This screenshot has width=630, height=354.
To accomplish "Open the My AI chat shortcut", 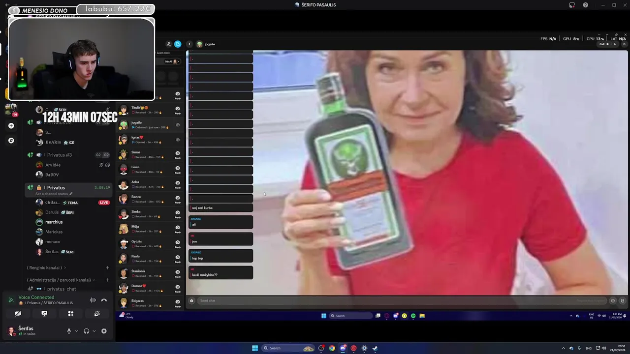I will click(172, 61).
